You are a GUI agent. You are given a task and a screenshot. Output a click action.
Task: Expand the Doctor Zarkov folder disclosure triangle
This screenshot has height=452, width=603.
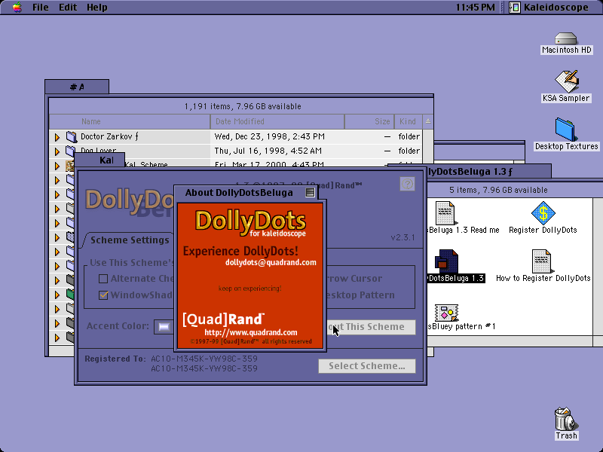pos(57,137)
